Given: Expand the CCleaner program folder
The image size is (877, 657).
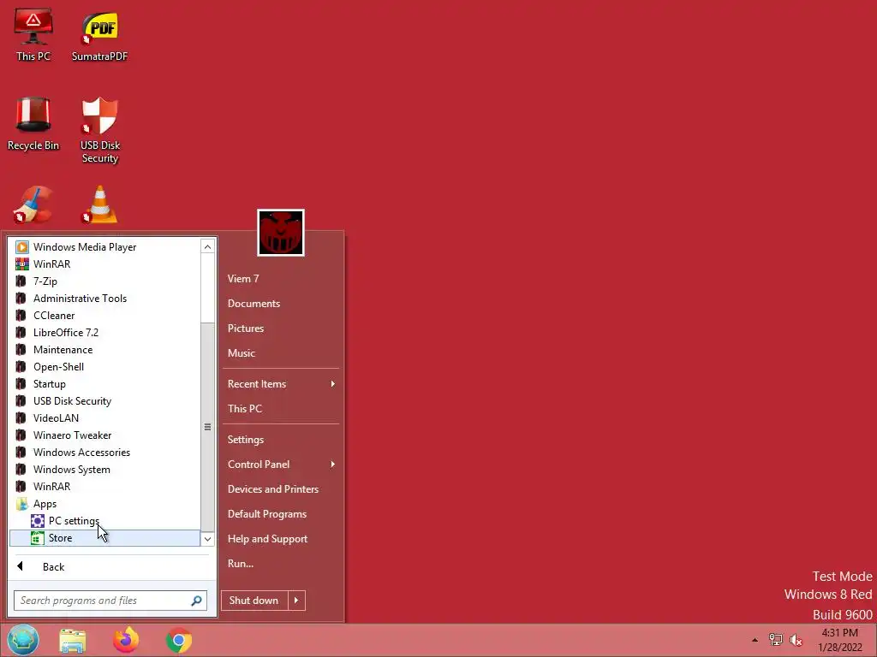Looking at the screenshot, I should 104,316.
